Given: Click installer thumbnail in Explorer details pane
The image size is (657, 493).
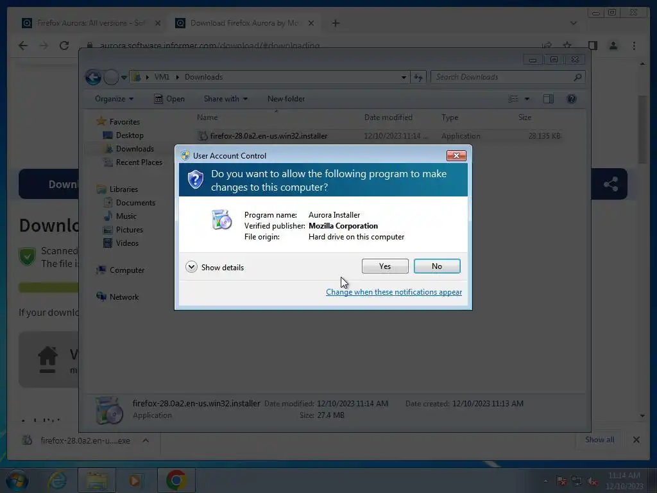Looking at the screenshot, I should click(109, 410).
